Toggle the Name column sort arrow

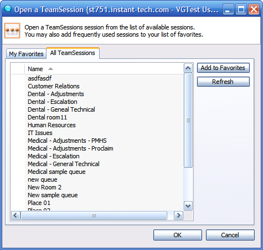coord(50,69)
